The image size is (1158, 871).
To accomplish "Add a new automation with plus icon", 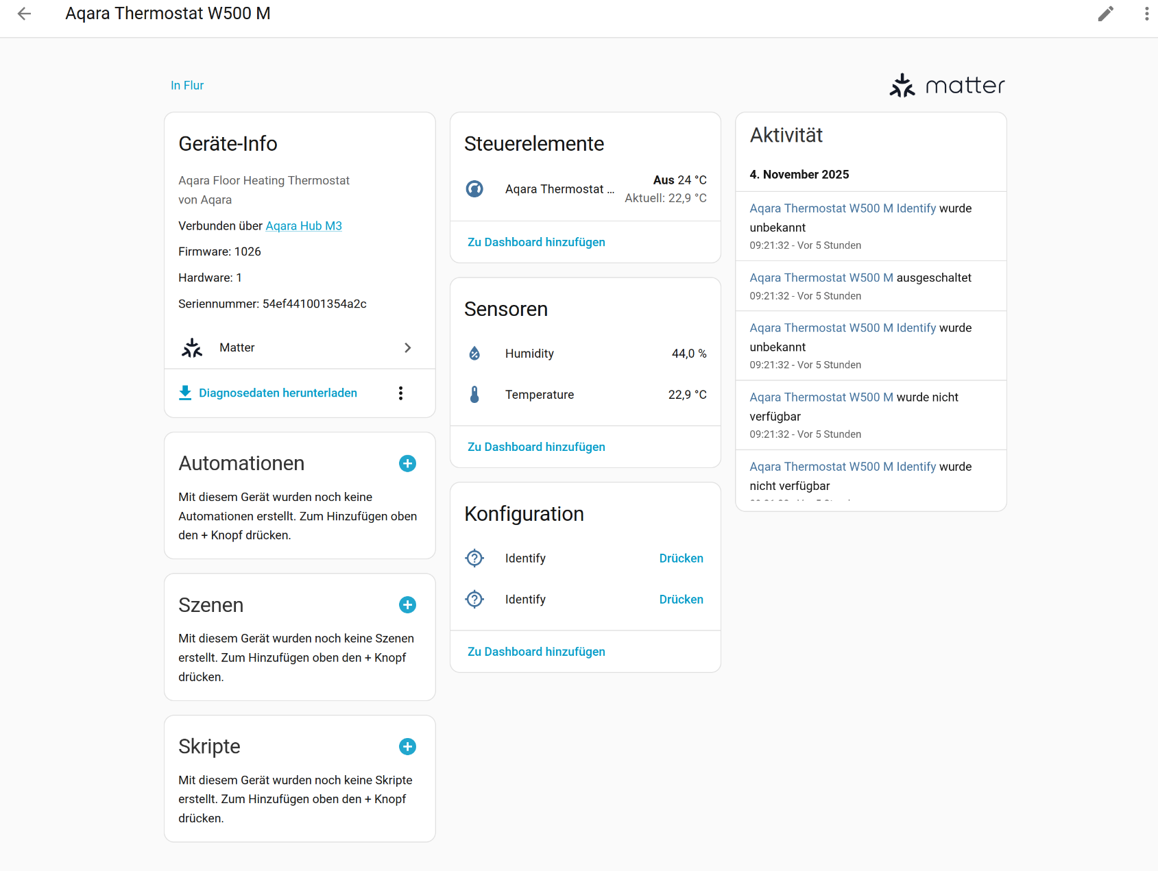I will point(407,464).
